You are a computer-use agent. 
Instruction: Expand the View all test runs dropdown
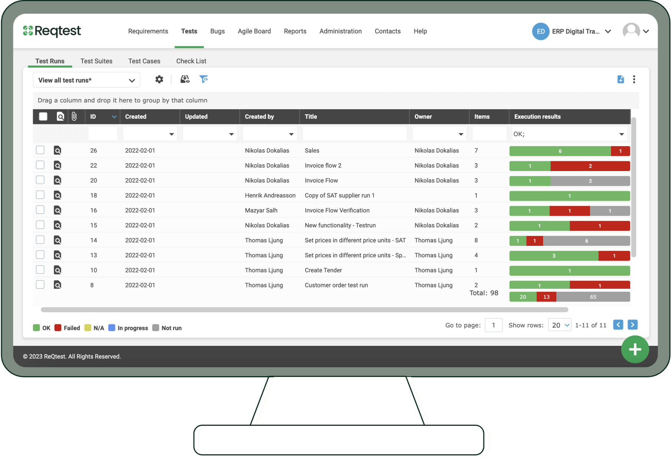pyautogui.click(x=86, y=80)
